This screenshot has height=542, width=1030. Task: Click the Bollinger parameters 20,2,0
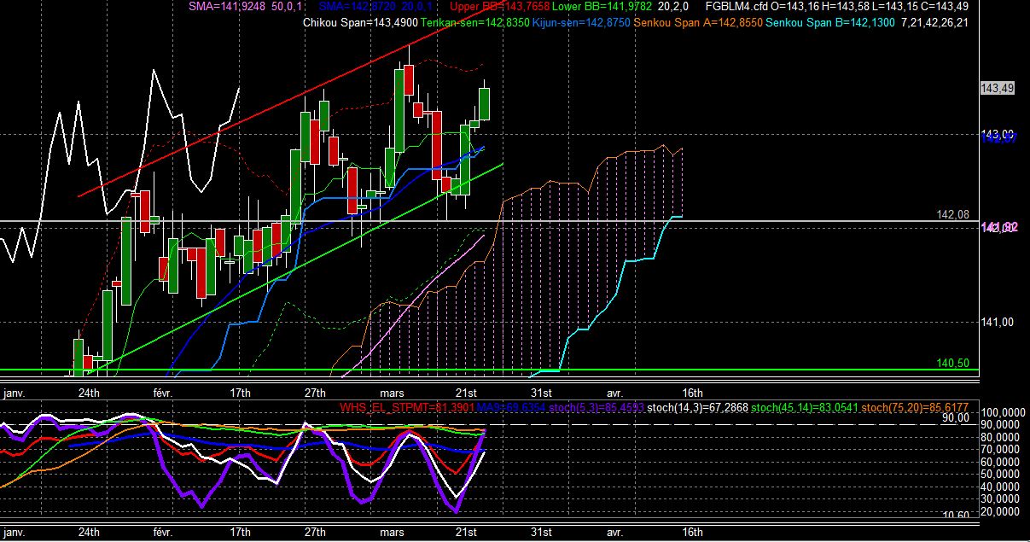click(x=672, y=8)
